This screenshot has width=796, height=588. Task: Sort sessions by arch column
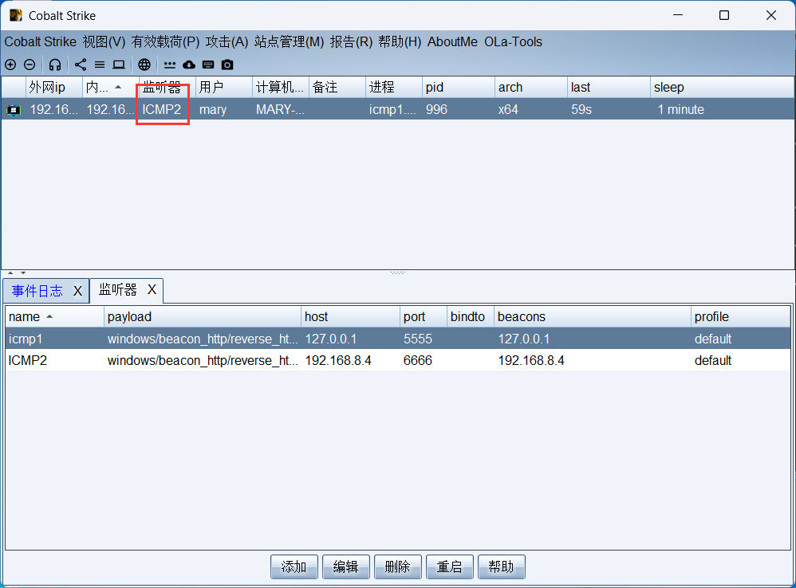click(x=531, y=87)
